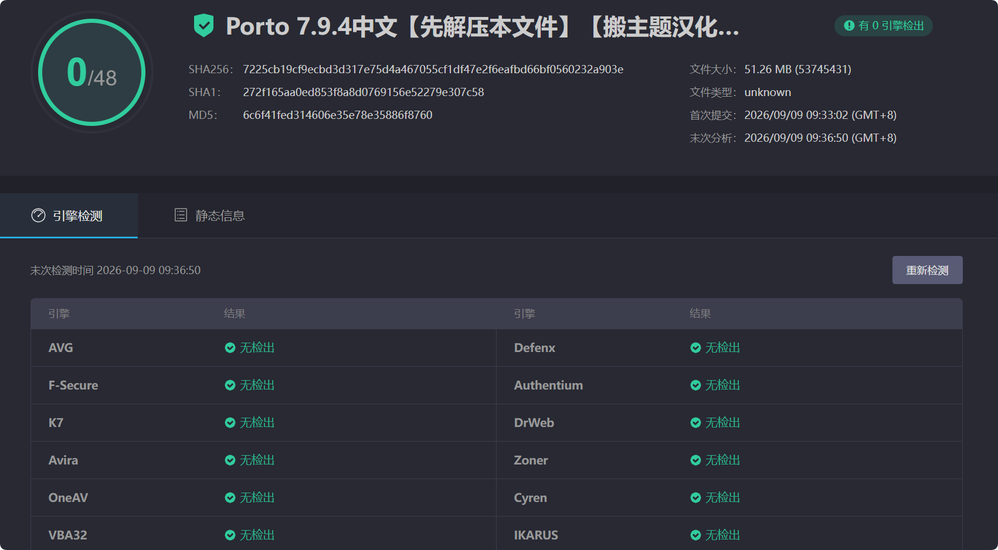Click the Porto 7.9.4中文 file title
Image resolution: width=998 pixels, height=550 pixels.
(483, 26)
